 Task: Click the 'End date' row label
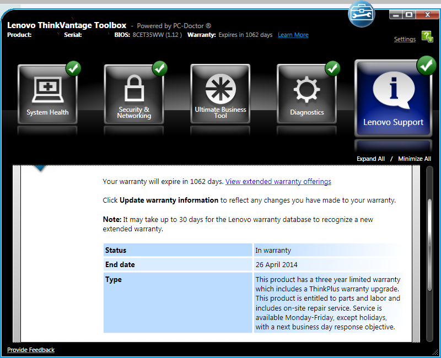pyautogui.click(x=178, y=265)
